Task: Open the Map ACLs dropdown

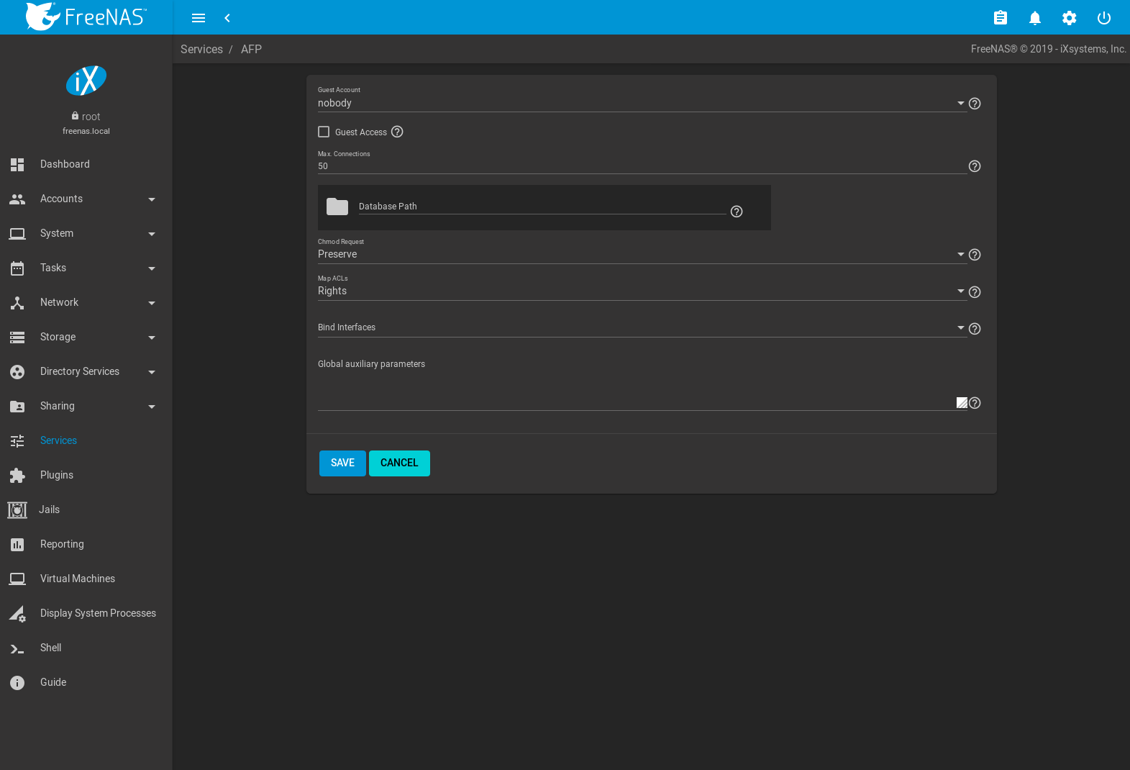Action: pyautogui.click(x=640, y=291)
